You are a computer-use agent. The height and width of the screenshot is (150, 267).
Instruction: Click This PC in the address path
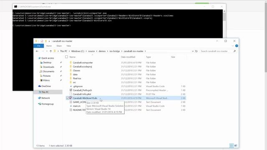63,51
